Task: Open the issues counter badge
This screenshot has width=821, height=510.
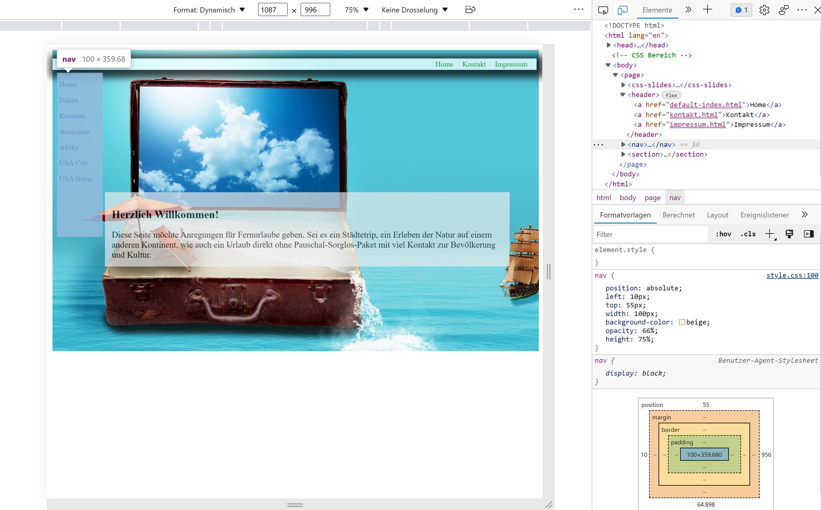Action: (741, 10)
